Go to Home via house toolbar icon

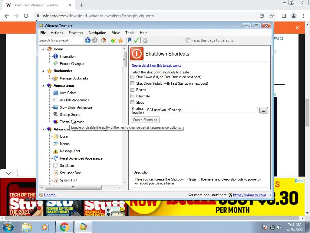(103, 40)
